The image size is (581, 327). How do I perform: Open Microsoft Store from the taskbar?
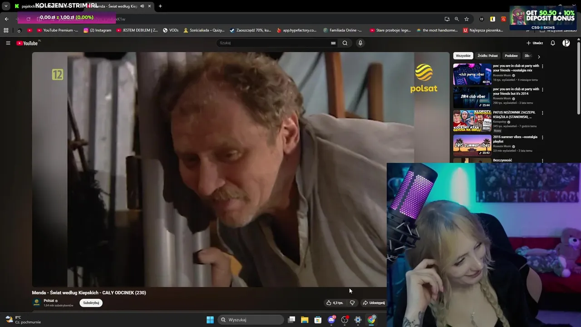point(318,320)
